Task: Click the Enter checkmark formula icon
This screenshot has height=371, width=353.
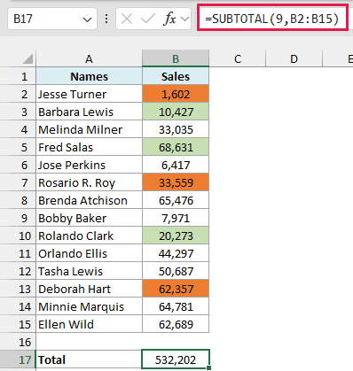Action: coord(147,19)
